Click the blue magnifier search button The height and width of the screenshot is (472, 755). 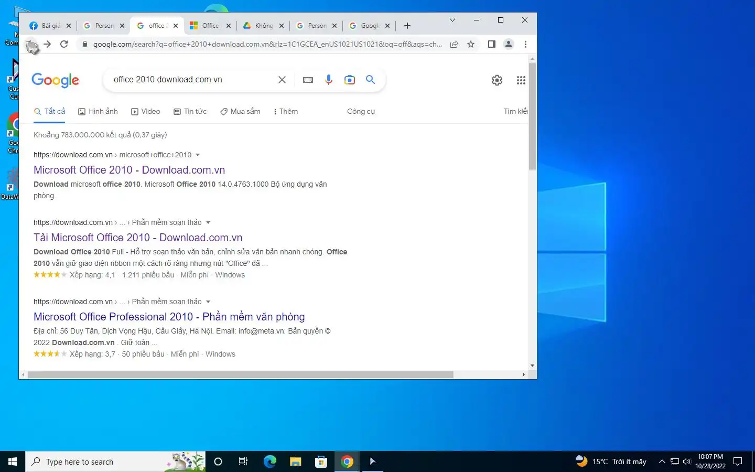(371, 80)
